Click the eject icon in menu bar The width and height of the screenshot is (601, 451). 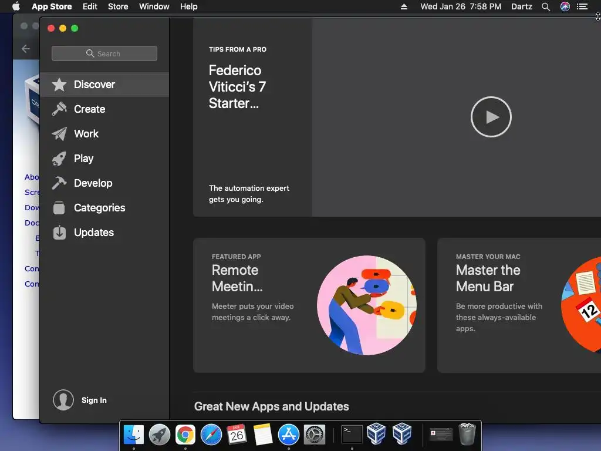404,6
